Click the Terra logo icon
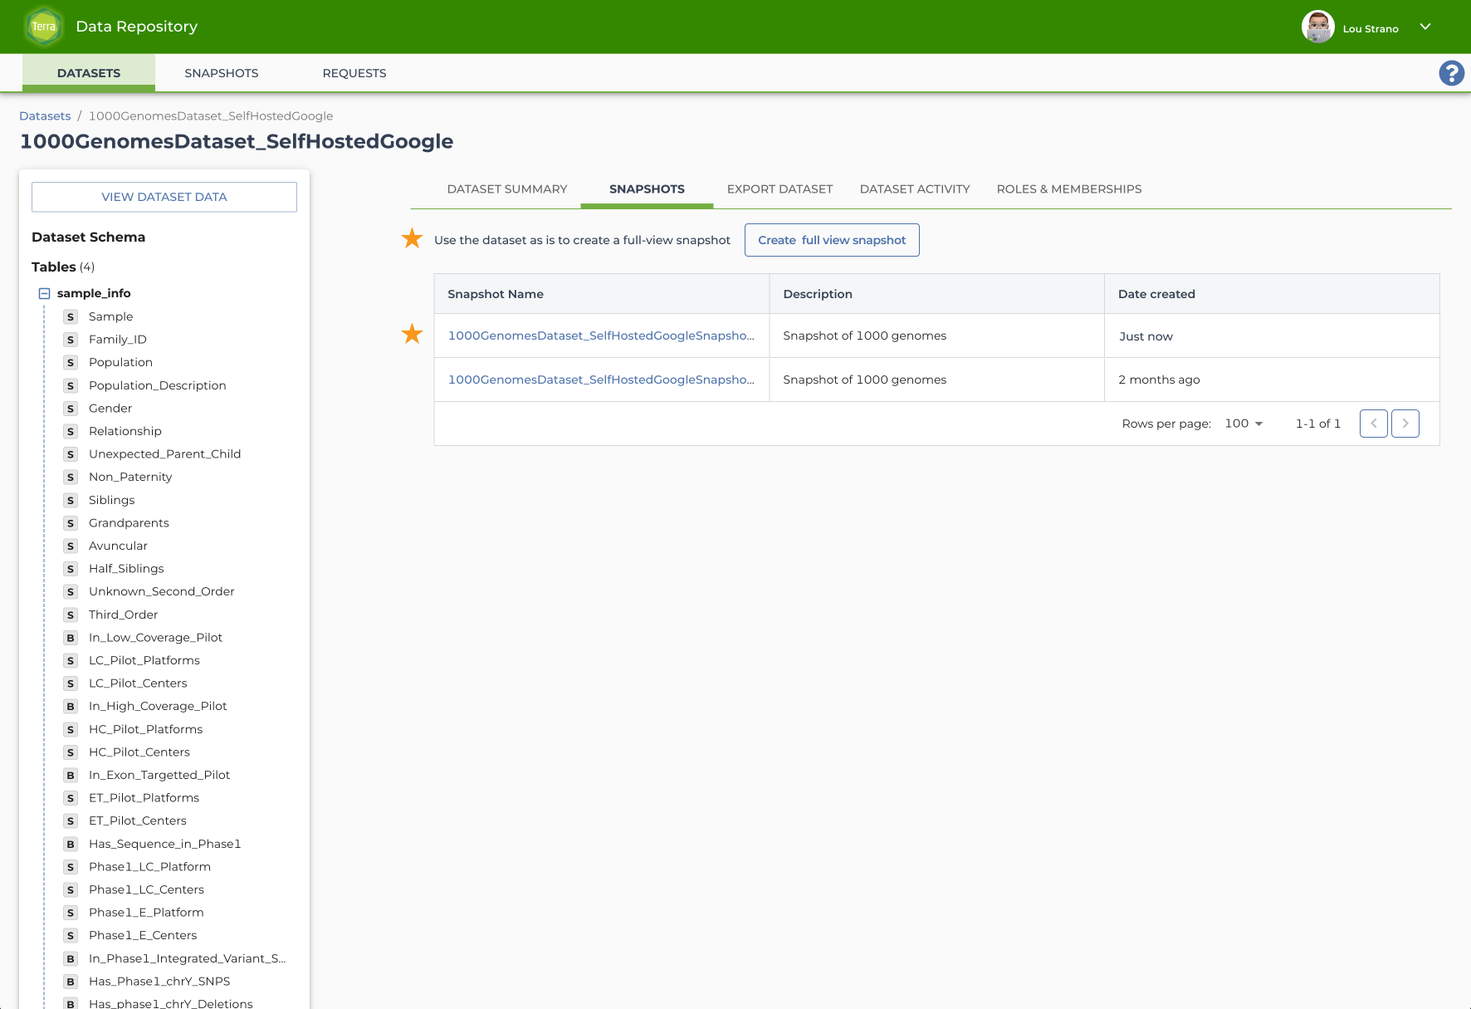1471x1009 pixels. 44,27
